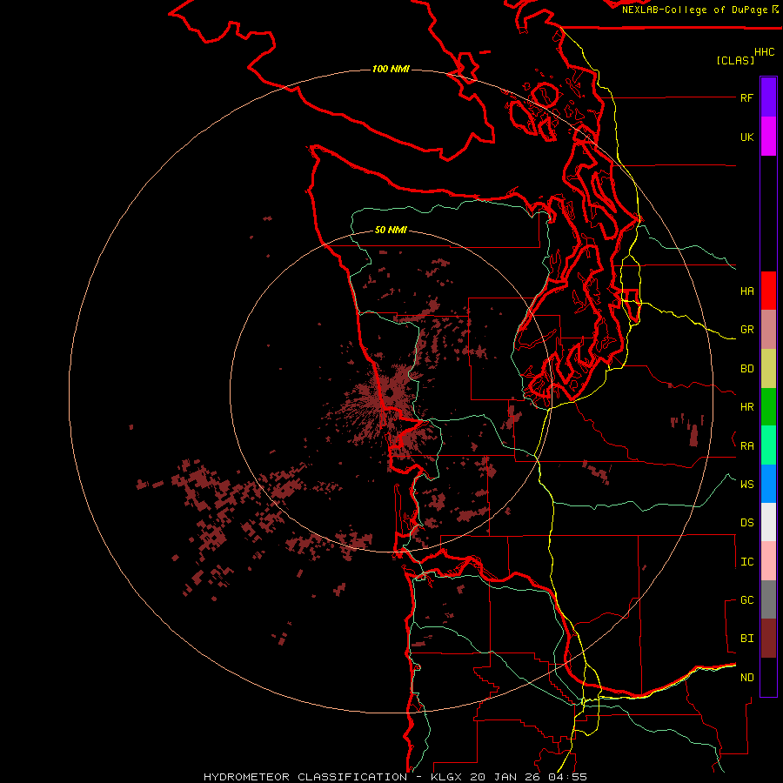Click the 100 NMI range ring label

pyautogui.click(x=391, y=69)
